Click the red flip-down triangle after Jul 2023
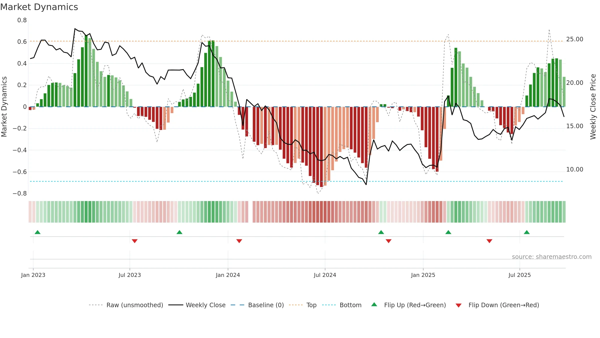 [134, 241]
